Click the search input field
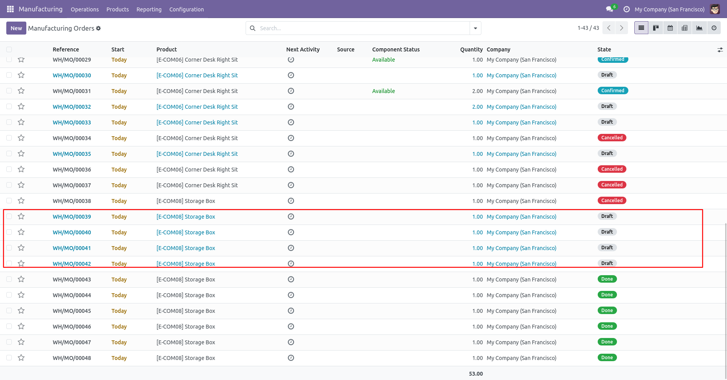The height and width of the screenshot is (380, 727). [363, 28]
